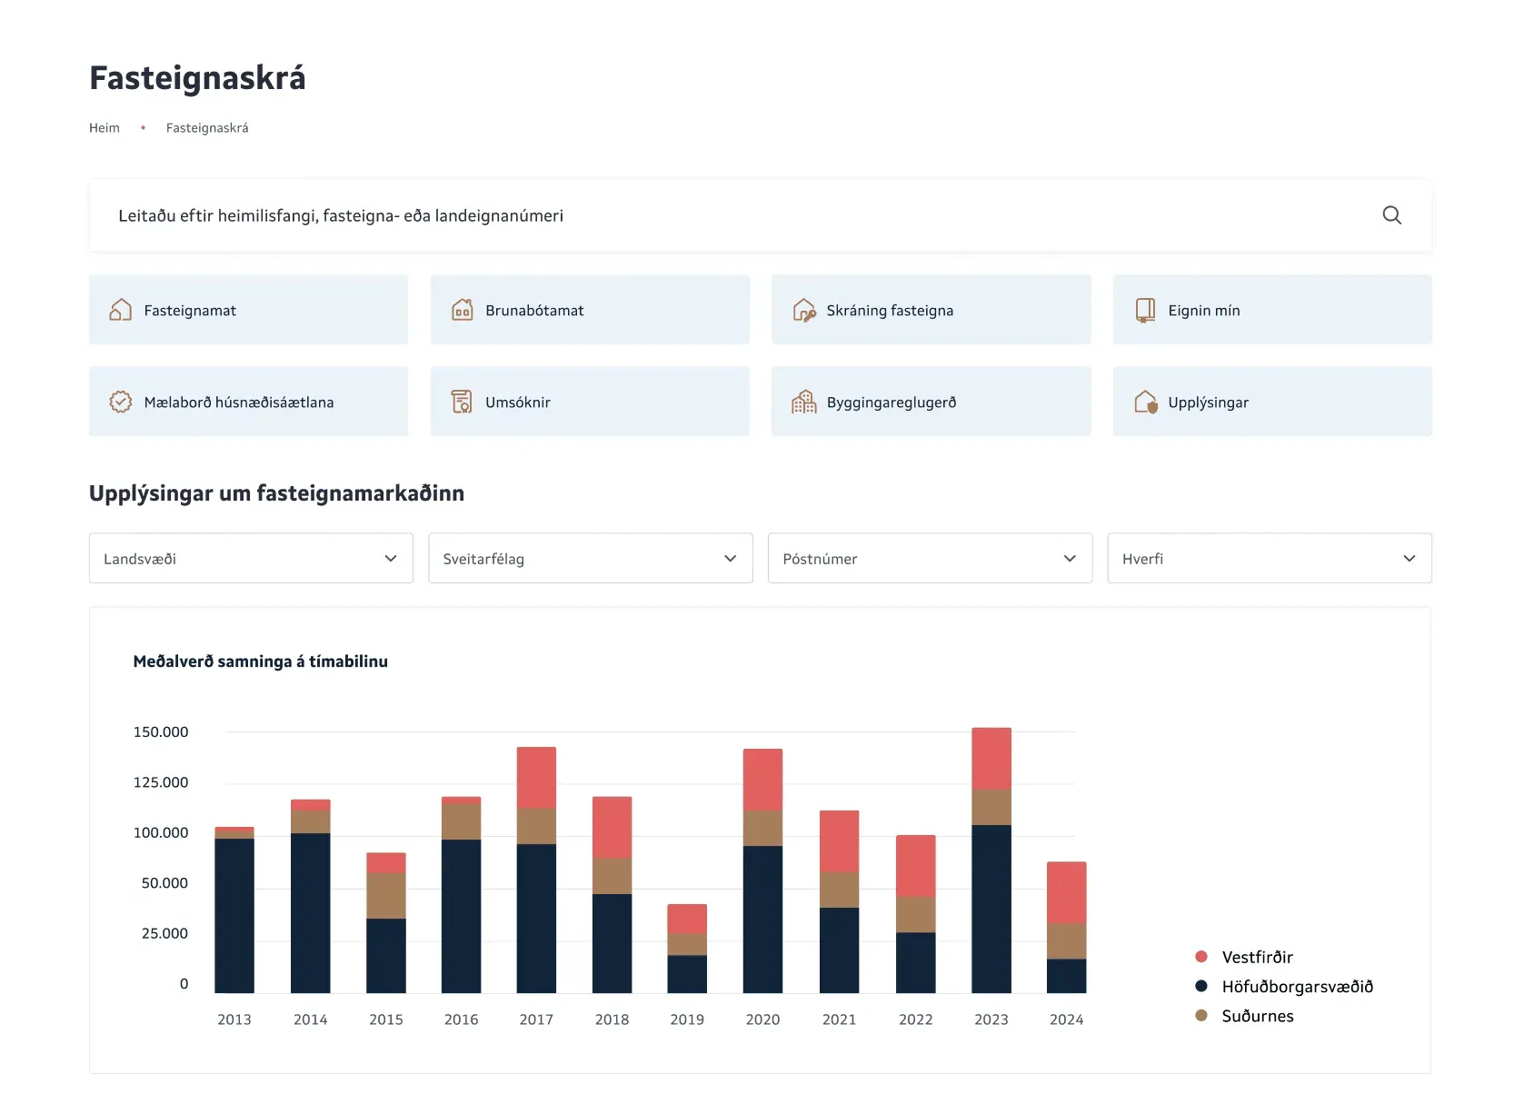
Task: Open the Eignin mín card
Action: coord(1272,310)
